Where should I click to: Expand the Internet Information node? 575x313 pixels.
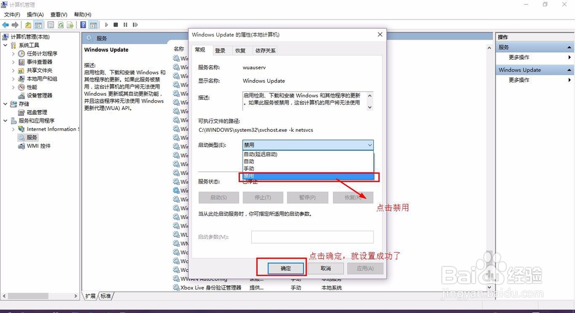14,129
